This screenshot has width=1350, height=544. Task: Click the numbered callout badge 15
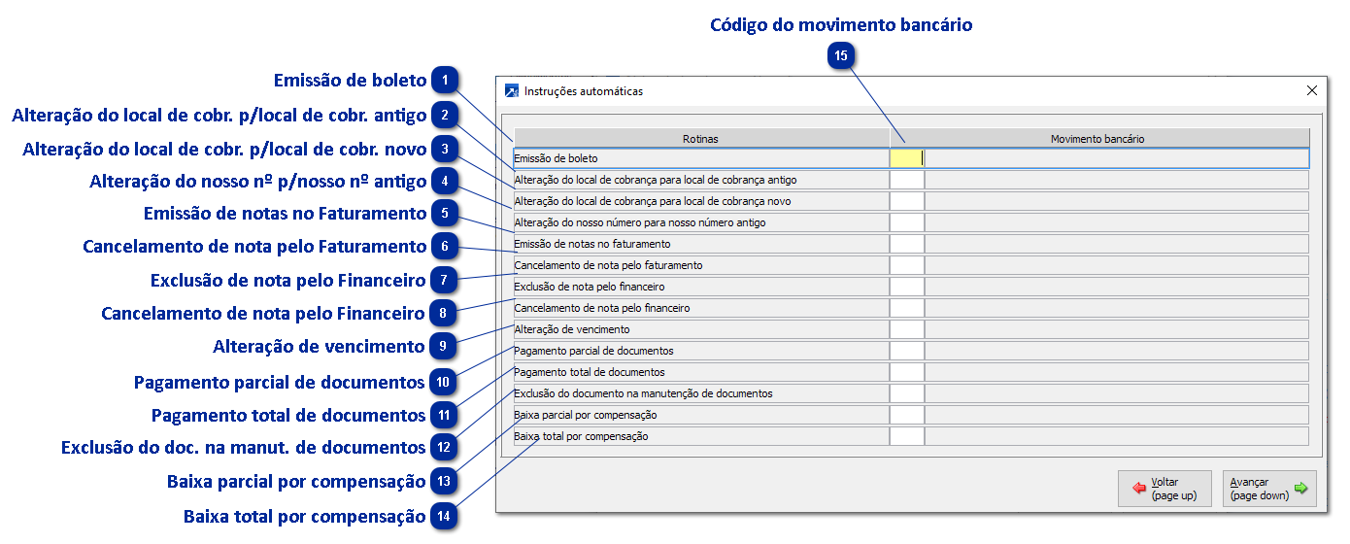[x=841, y=56]
